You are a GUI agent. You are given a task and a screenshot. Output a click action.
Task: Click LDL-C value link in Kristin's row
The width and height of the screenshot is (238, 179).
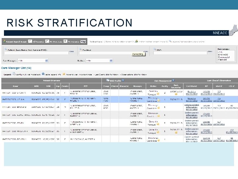232,131
